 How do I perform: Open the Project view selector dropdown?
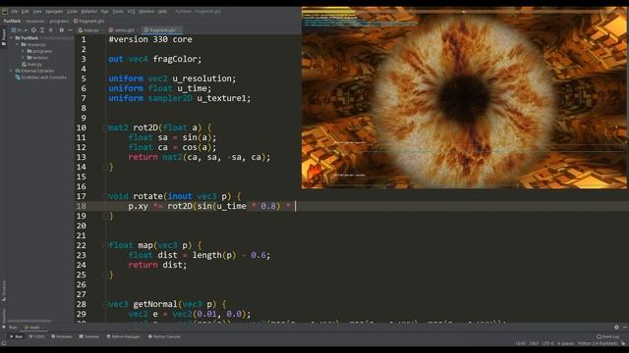[x=20, y=30]
